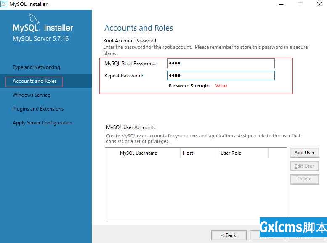This screenshot has width=327, height=243.
Task: Sort by the MySQL Username column header
Action: [149, 153]
